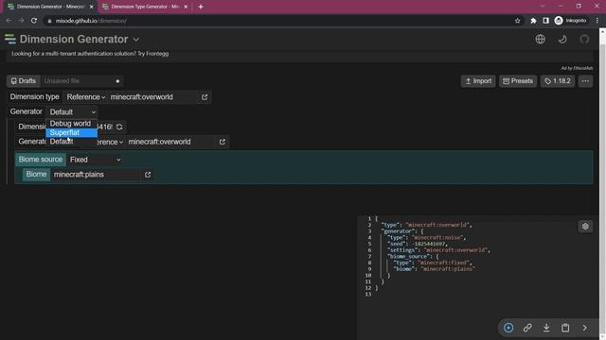Show the preview play icon

point(508,328)
